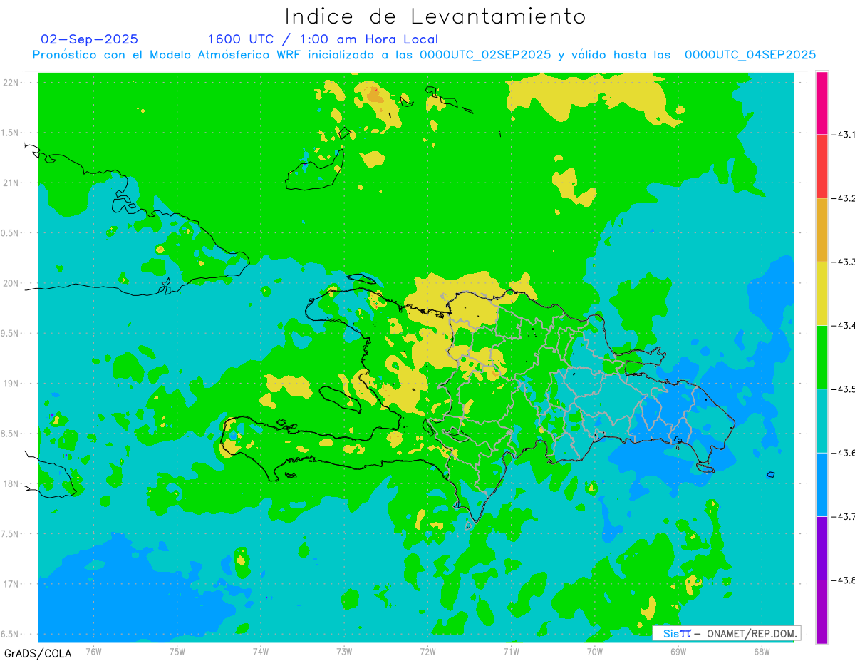Viewport: 855px width, 661px height.
Task: Pick the blue swatch in the color legend
Action: [822, 484]
